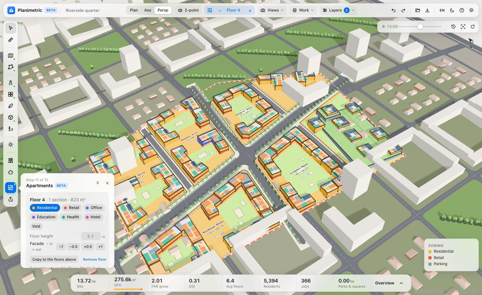Click the north compass arrow
Screen dimensions: 482x295
coord(471,41)
